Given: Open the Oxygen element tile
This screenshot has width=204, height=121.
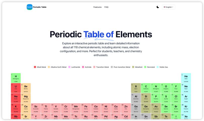Looking at the screenshot, I should [166, 88].
